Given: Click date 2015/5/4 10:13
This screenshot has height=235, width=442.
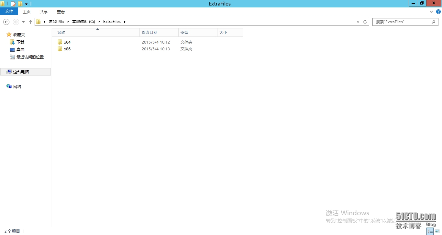Looking at the screenshot, I should tap(156, 49).
